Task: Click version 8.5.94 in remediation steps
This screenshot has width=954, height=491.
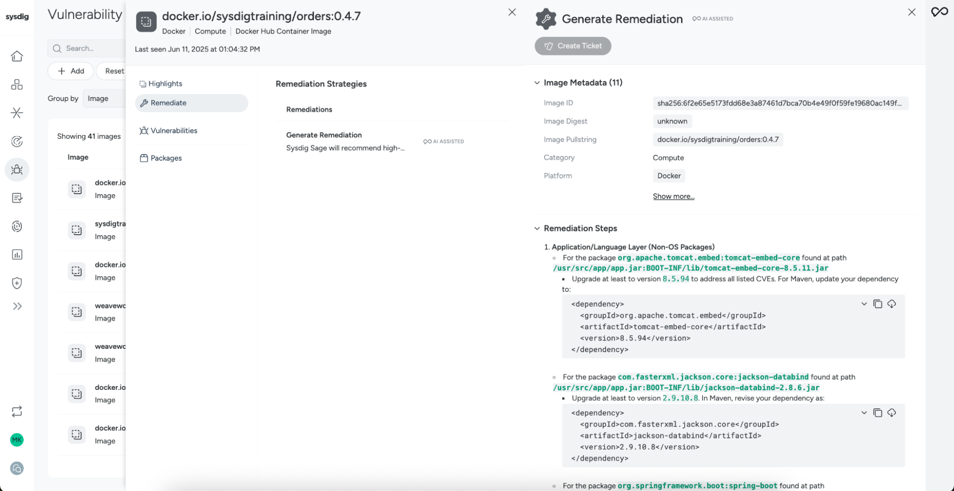Action: [x=676, y=279]
